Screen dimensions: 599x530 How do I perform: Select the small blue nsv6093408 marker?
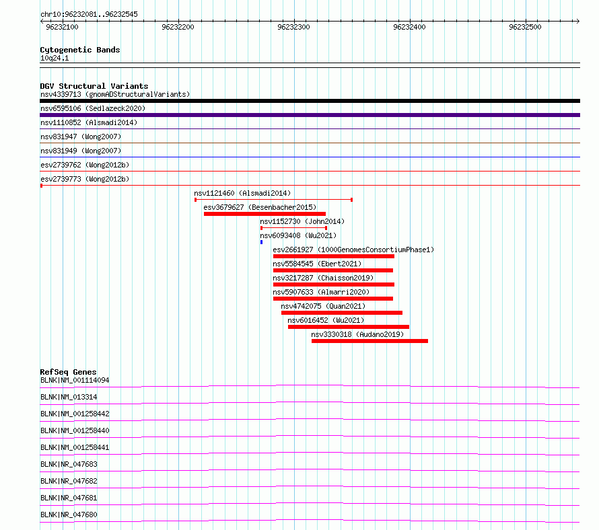click(x=261, y=242)
